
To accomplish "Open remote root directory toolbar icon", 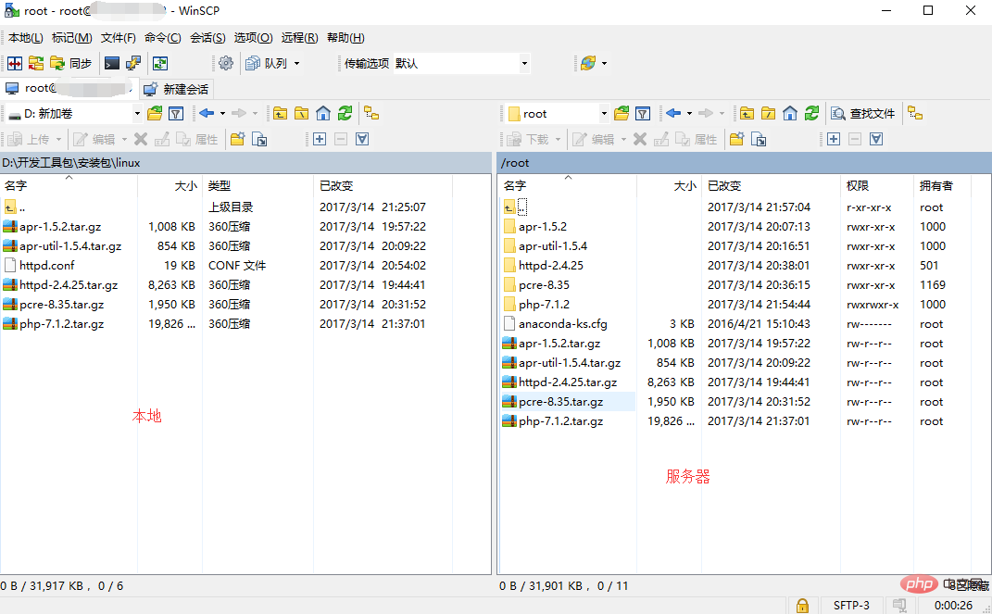I will [x=769, y=114].
